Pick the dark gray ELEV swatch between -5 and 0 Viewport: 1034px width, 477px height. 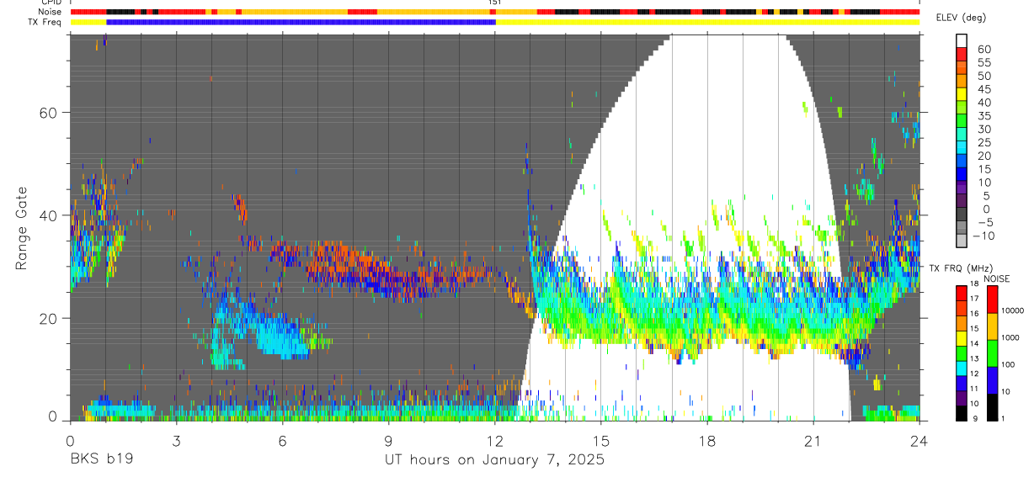pos(962,215)
